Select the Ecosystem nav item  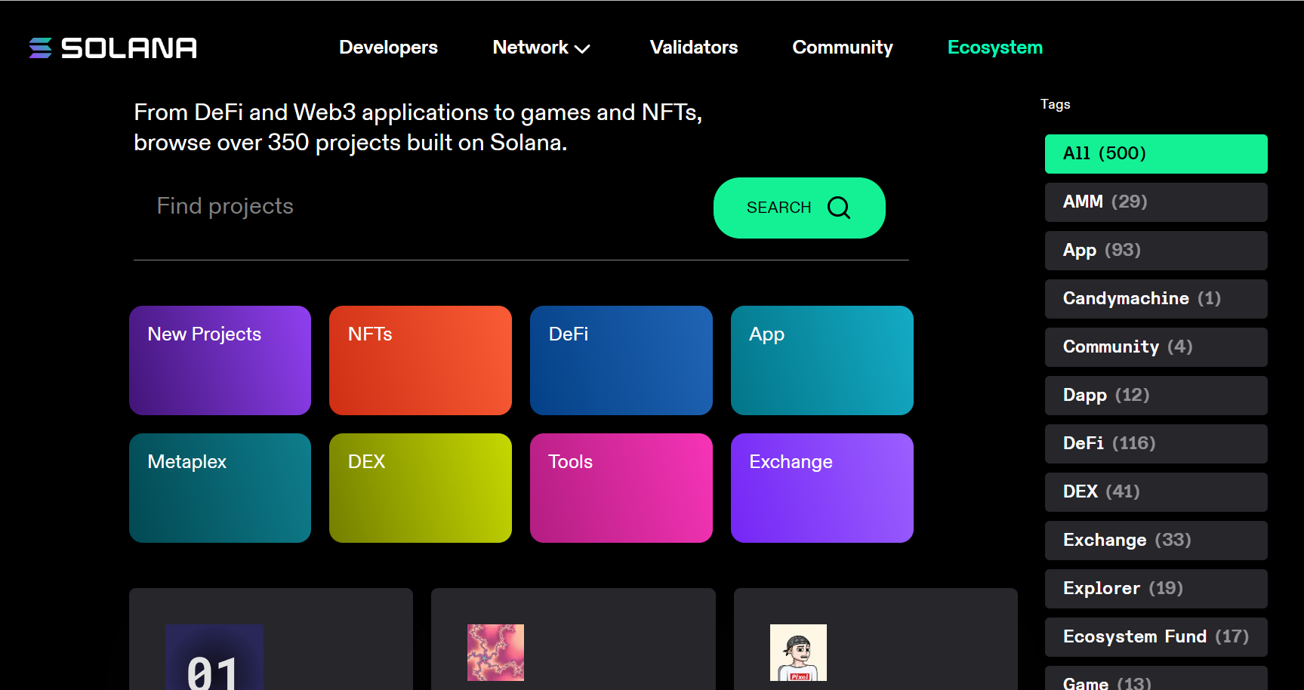tap(995, 48)
